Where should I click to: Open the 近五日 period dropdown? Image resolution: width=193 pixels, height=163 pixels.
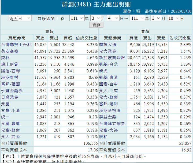(20, 18)
